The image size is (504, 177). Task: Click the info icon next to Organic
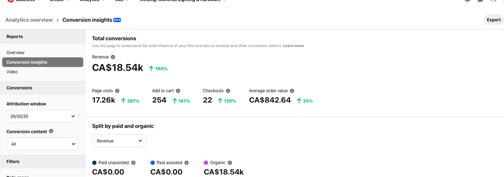coord(230,163)
